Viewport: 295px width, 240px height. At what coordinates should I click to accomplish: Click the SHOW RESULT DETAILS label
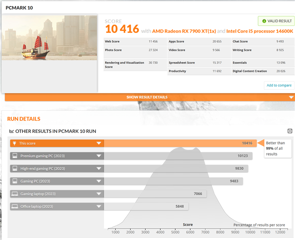tap(147, 97)
